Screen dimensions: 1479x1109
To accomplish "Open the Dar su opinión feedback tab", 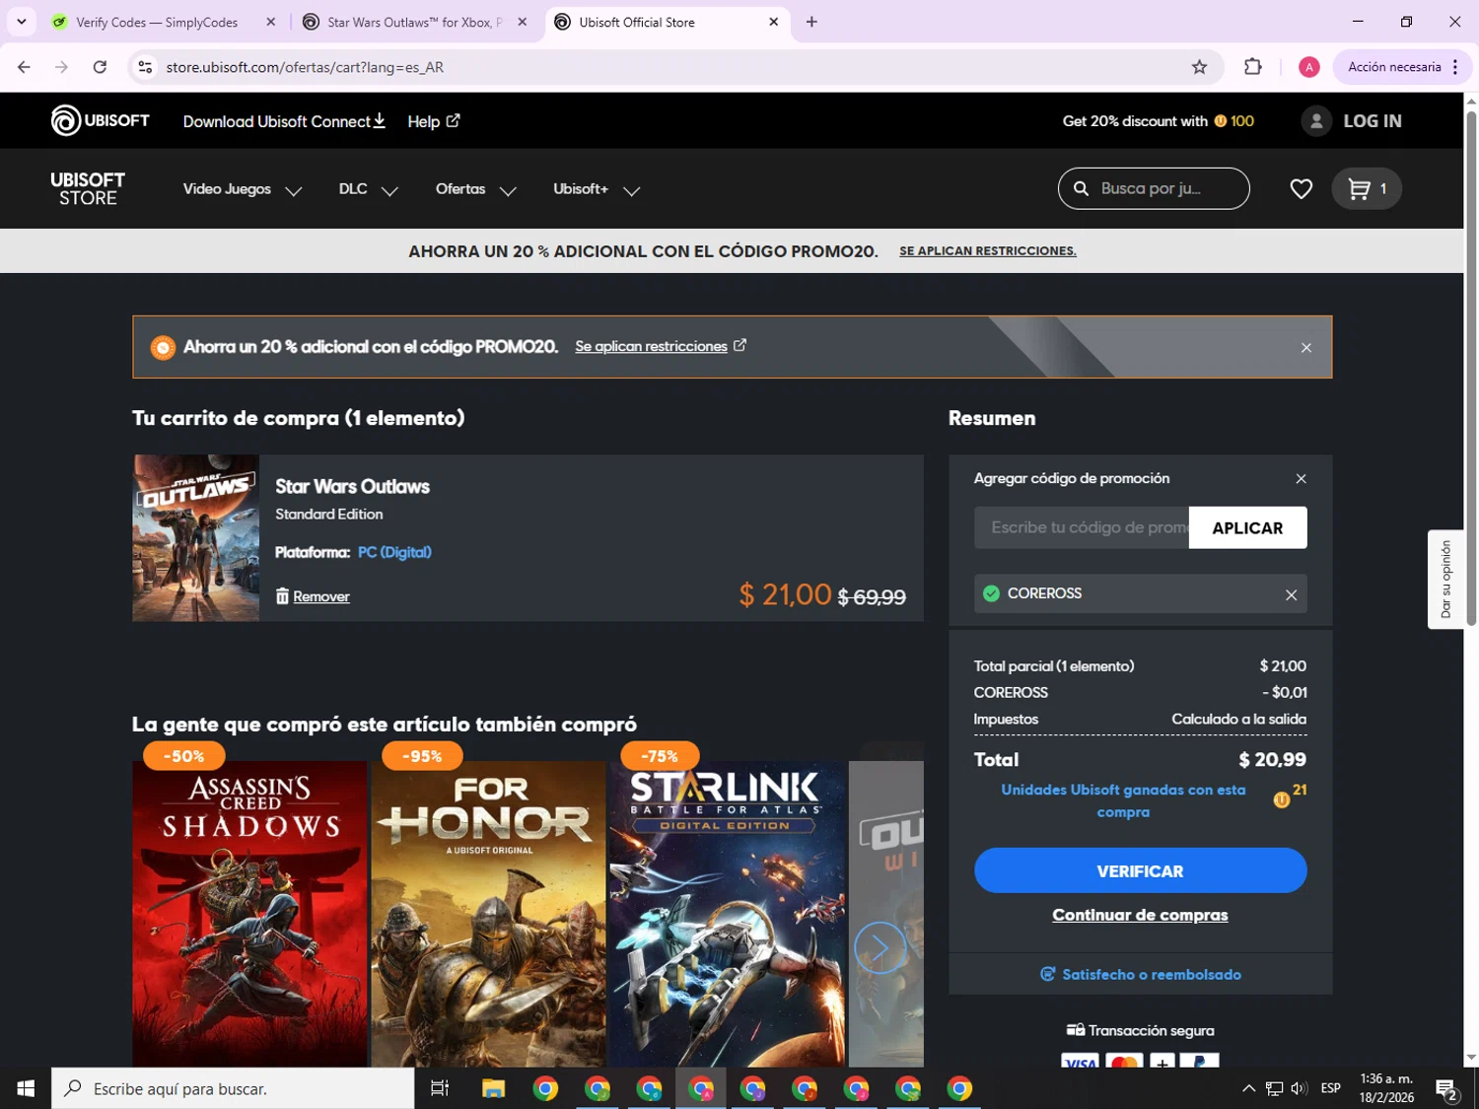I will point(1445,579).
